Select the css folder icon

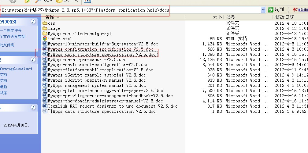(x=45, y=23)
